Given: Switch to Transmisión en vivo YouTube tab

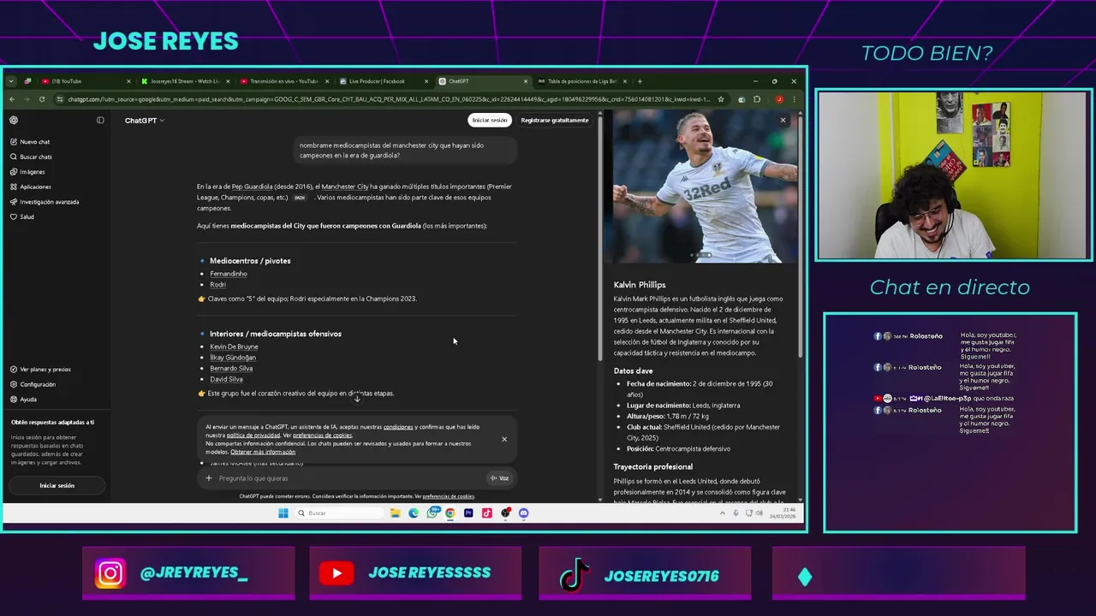Looking at the screenshot, I should click(284, 81).
